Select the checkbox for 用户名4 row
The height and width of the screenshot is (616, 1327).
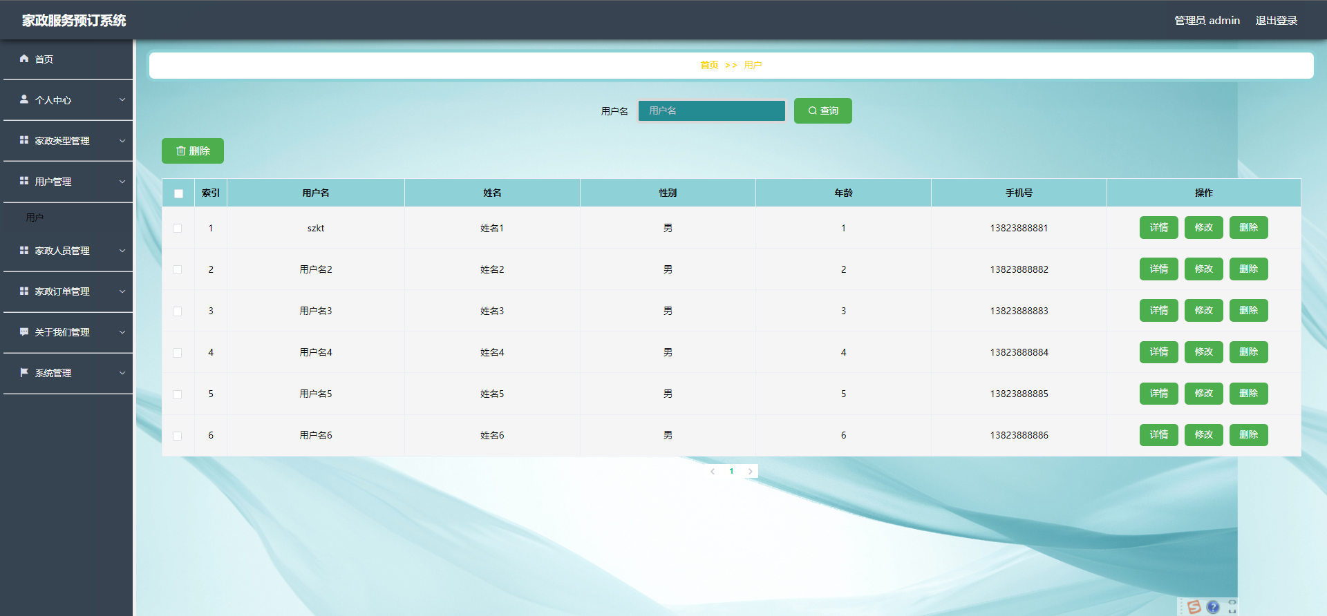pos(178,352)
